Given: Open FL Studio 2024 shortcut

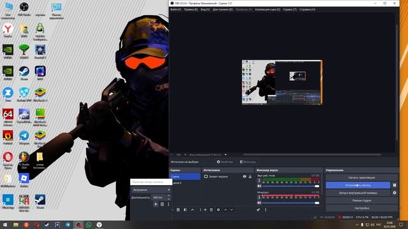Looking at the screenshot, I should point(24,160).
